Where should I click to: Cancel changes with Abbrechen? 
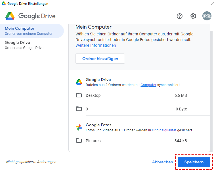pos(162,162)
